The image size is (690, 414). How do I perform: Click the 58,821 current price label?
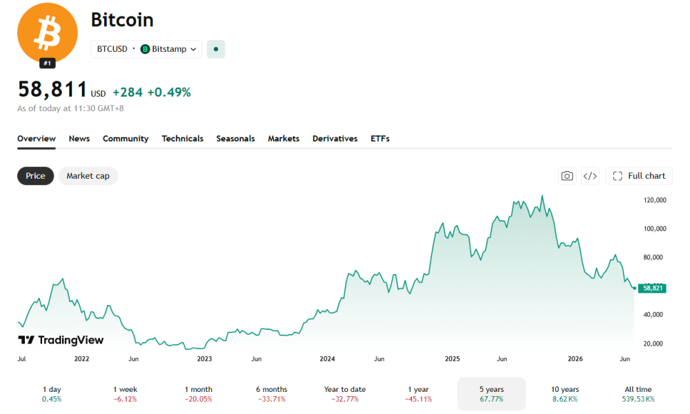(x=652, y=288)
